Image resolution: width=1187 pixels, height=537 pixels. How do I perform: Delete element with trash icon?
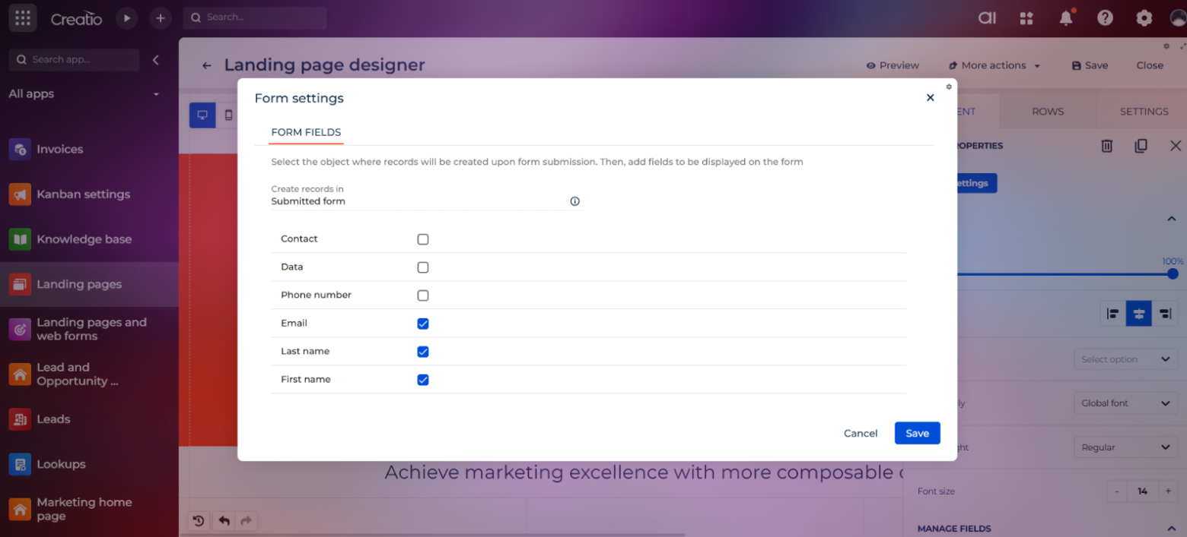click(x=1106, y=146)
